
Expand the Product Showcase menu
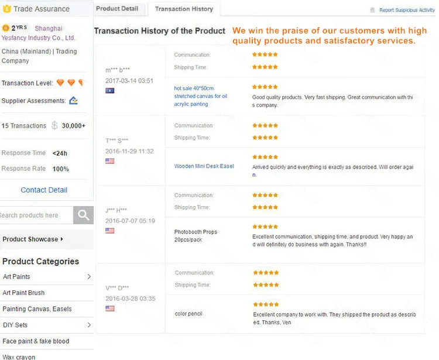pyautogui.click(x=33, y=239)
